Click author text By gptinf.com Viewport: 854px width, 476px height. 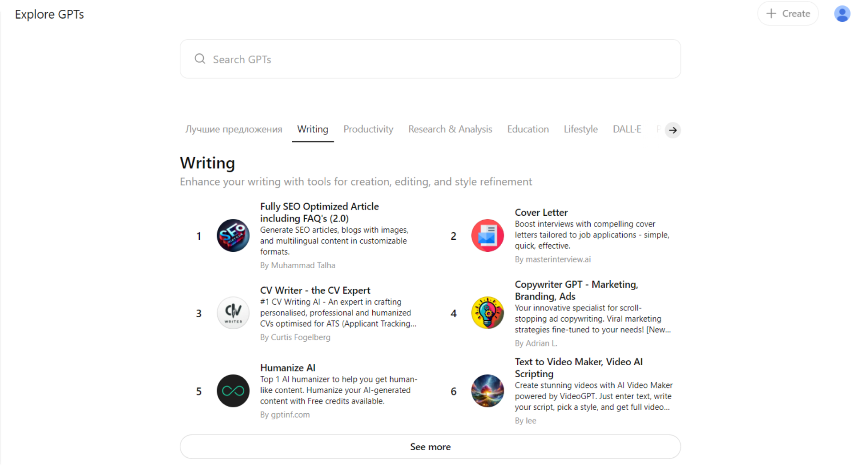point(285,415)
